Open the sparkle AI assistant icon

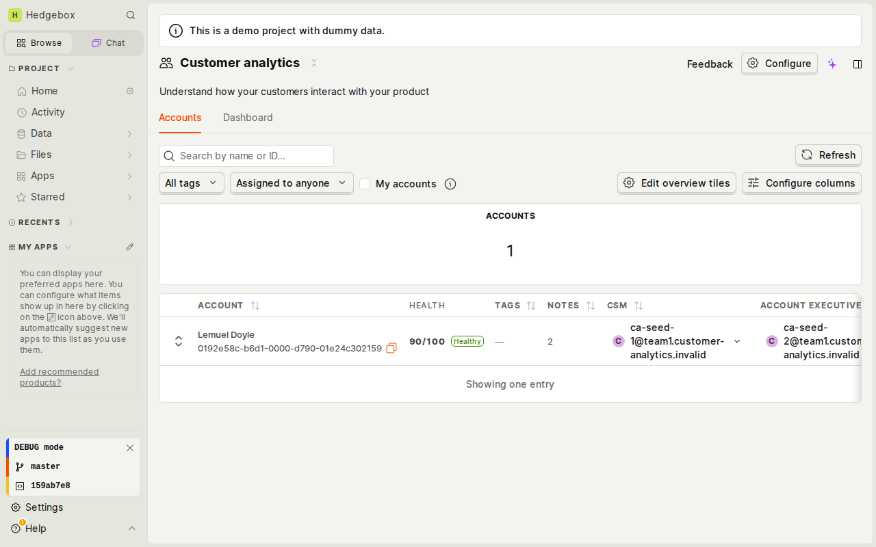(x=832, y=64)
